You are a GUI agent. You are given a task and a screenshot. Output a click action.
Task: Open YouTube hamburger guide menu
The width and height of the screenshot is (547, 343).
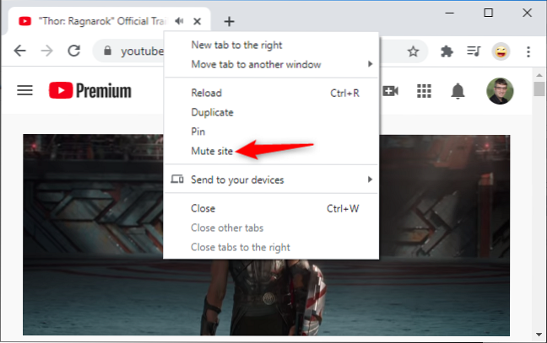coord(25,90)
